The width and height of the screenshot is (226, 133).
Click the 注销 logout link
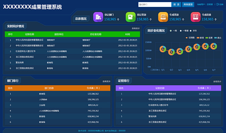pyautogui.click(x=221, y=4)
